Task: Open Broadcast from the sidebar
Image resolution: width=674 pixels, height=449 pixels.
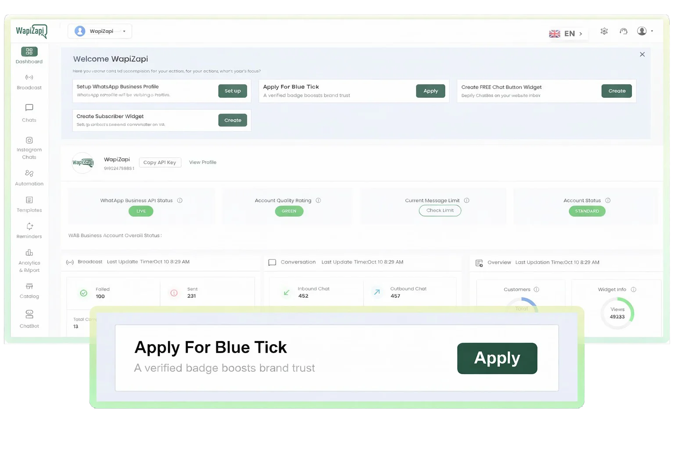Action: [x=29, y=82]
